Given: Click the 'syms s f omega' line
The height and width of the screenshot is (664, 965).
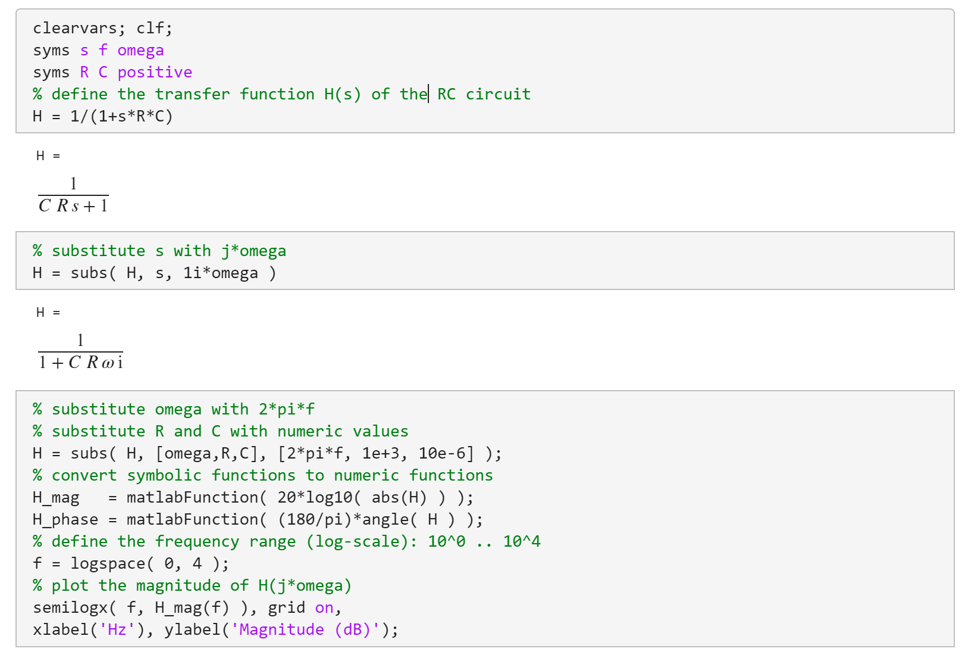Looking at the screenshot, I should tap(98, 51).
